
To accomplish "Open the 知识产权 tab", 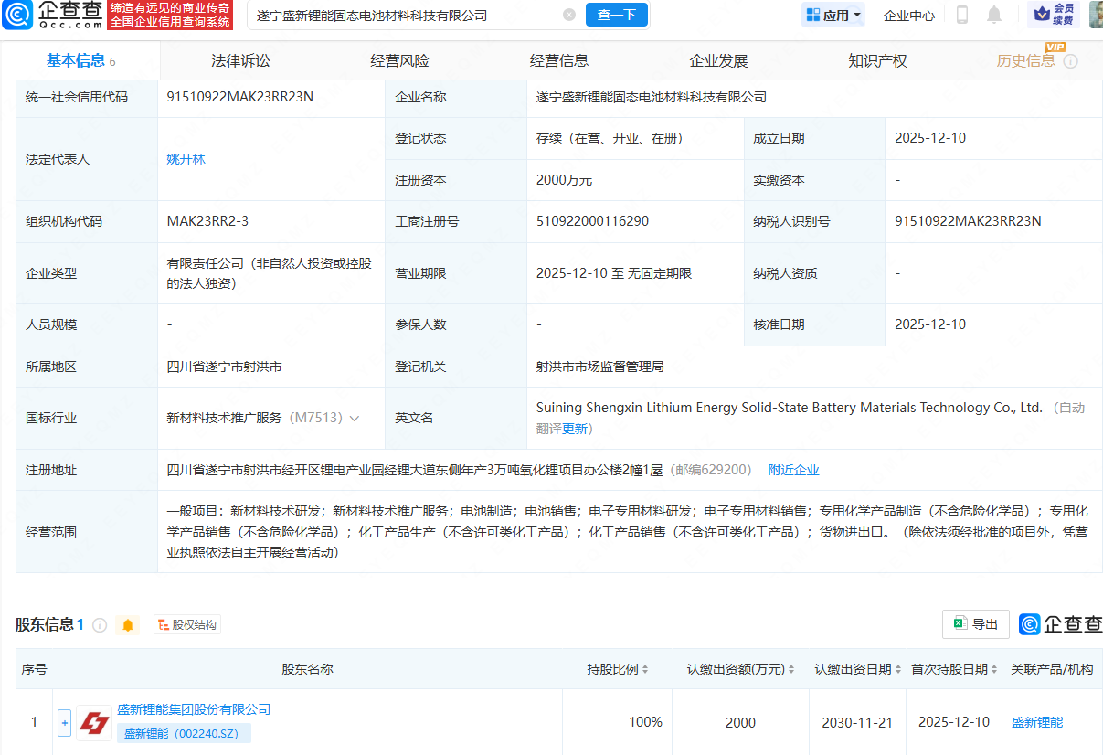I will click(x=877, y=61).
